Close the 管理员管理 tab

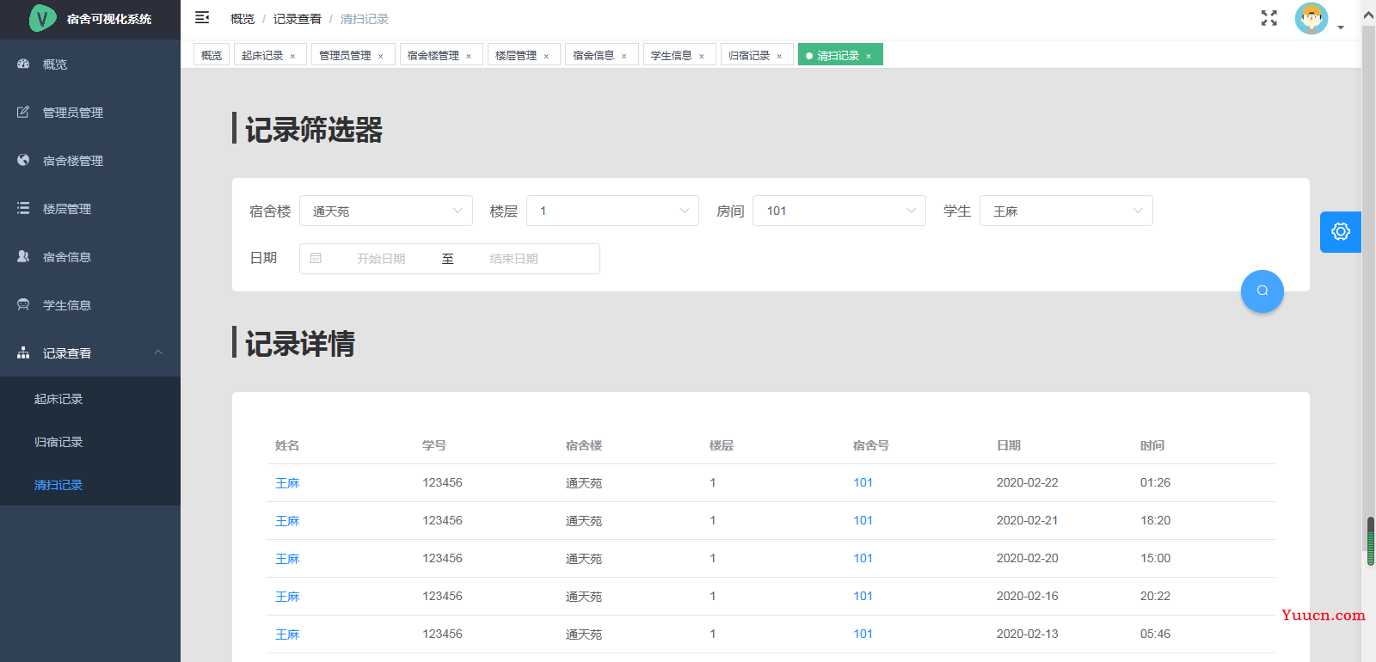pyautogui.click(x=380, y=56)
